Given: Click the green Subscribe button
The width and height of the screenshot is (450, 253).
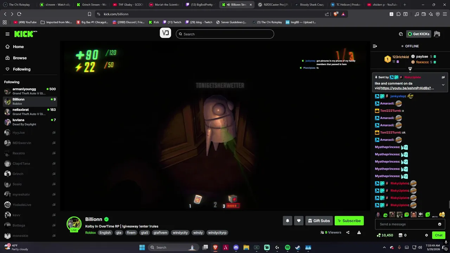Looking at the screenshot, I should pos(349,221).
